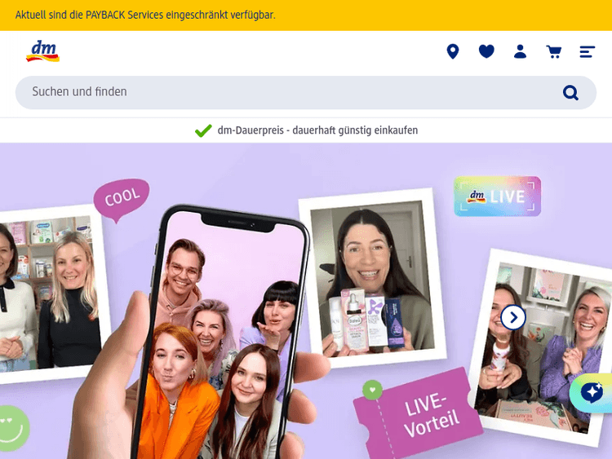Open the hamburger navigation menu

[x=587, y=51]
